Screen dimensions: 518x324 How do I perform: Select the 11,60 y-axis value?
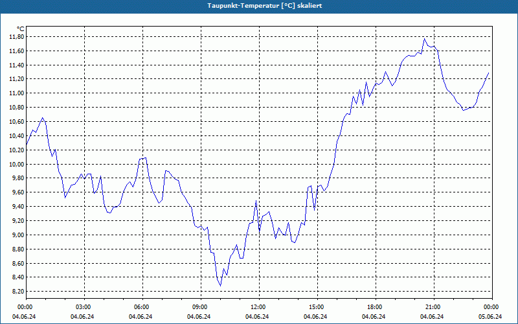[x=17, y=51]
